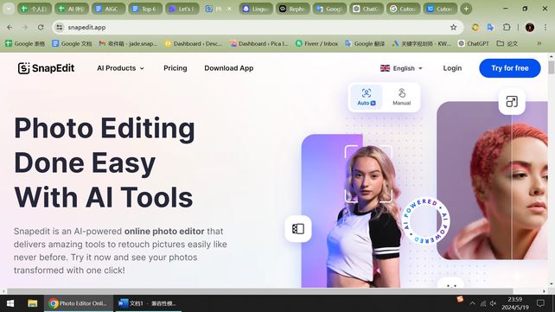Open the Fiverr / Inbox bookmark

click(316, 43)
